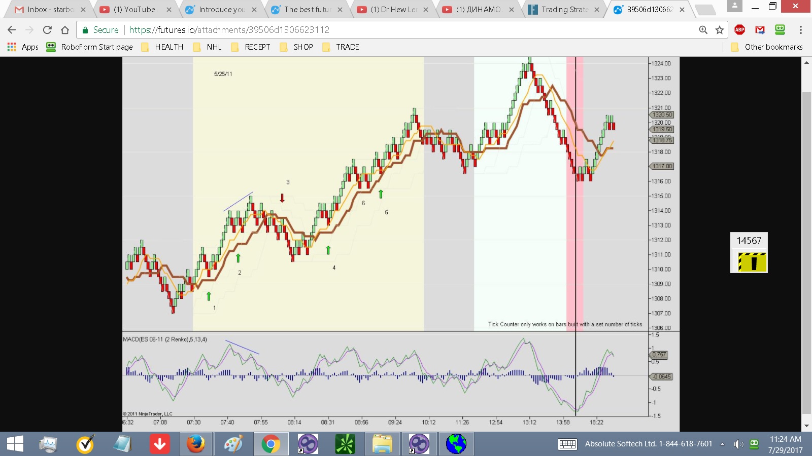The width and height of the screenshot is (812, 456).
Task: Click the futures.io address bar URL
Action: point(229,30)
